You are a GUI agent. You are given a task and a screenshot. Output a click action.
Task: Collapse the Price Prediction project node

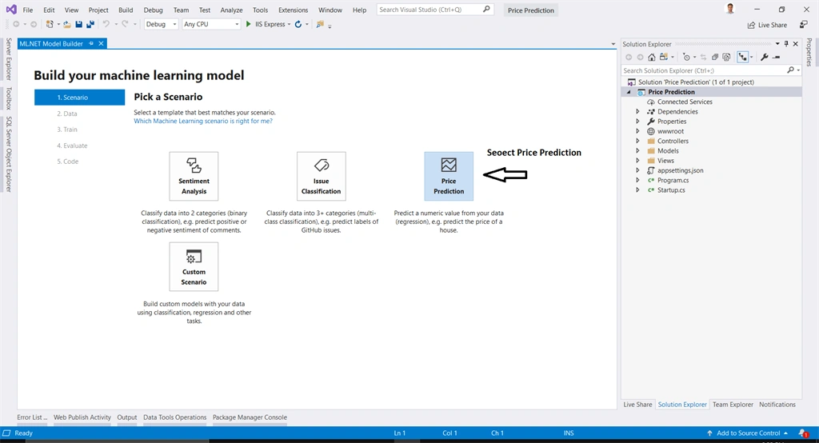629,92
